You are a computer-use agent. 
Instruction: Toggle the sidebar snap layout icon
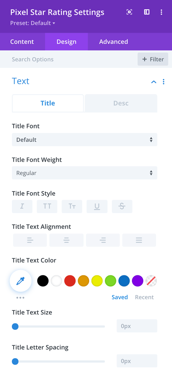[147, 12]
